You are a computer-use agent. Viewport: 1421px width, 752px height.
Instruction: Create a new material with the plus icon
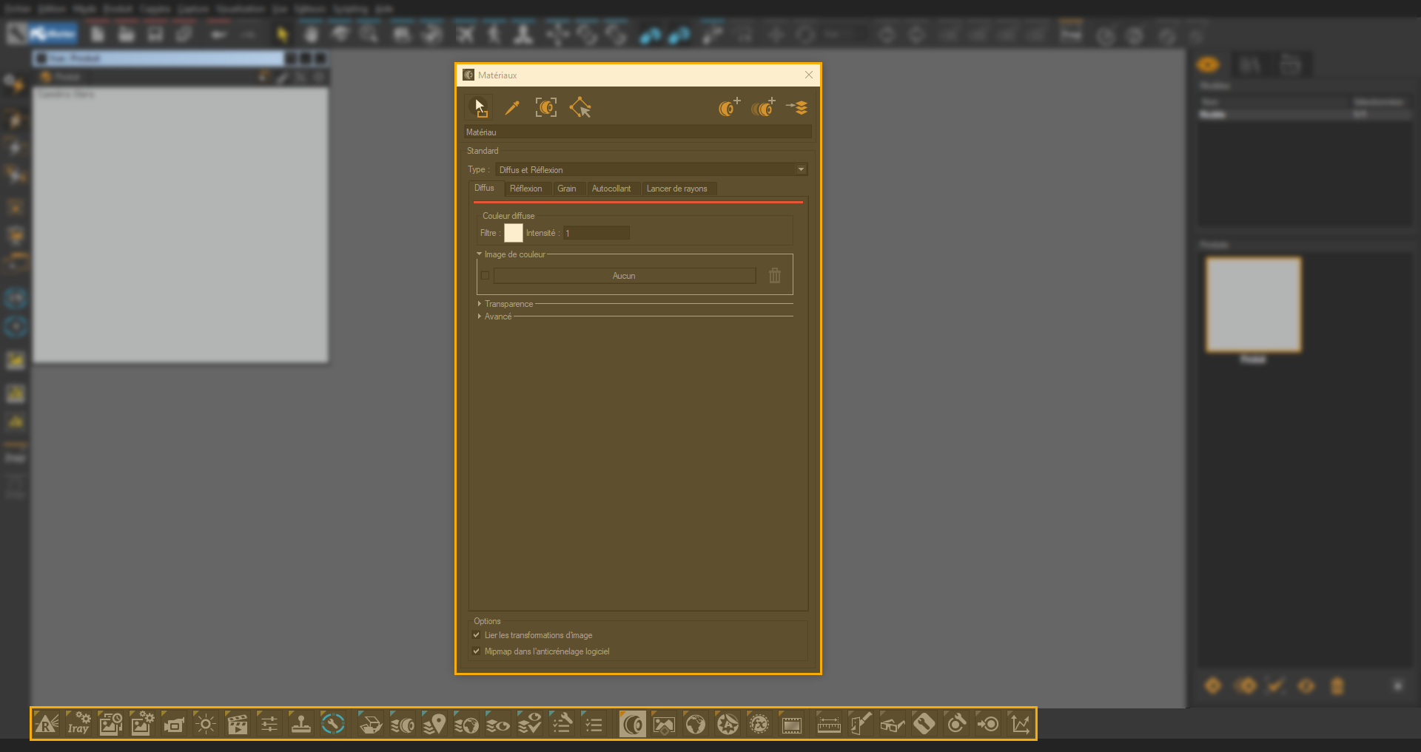(728, 107)
